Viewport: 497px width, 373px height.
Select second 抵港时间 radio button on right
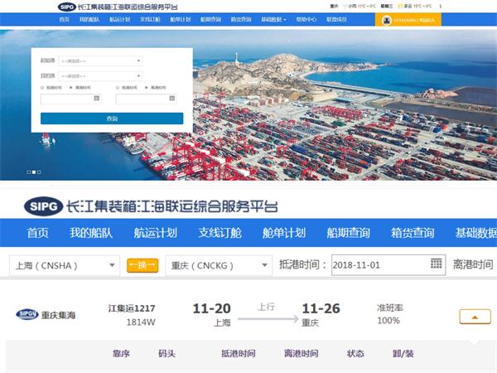point(118,87)
